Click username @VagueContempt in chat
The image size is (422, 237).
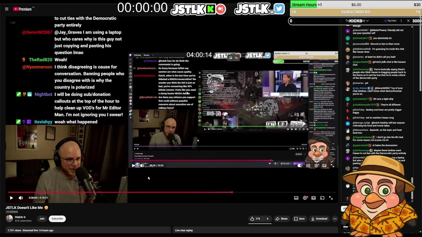(362, 137)
